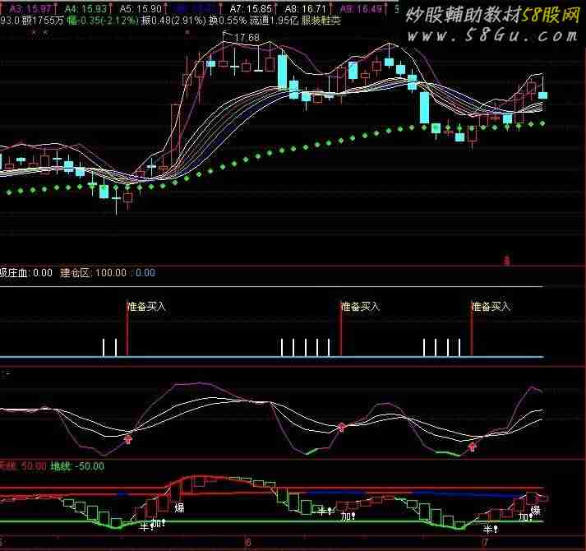Click the A3: 15.97 moving average value
This screenshot has width=586, height=551.
pyautogui.click(x=30, y=8)
